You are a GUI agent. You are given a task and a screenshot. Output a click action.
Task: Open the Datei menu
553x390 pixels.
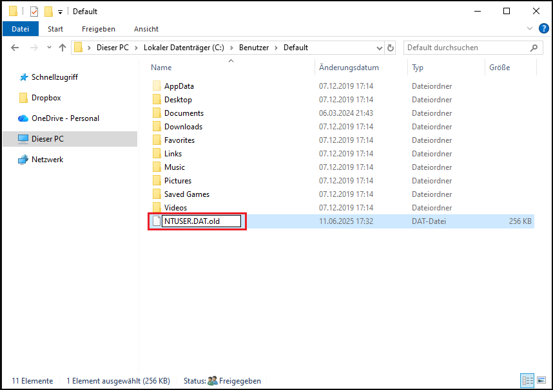pos(21,29)
